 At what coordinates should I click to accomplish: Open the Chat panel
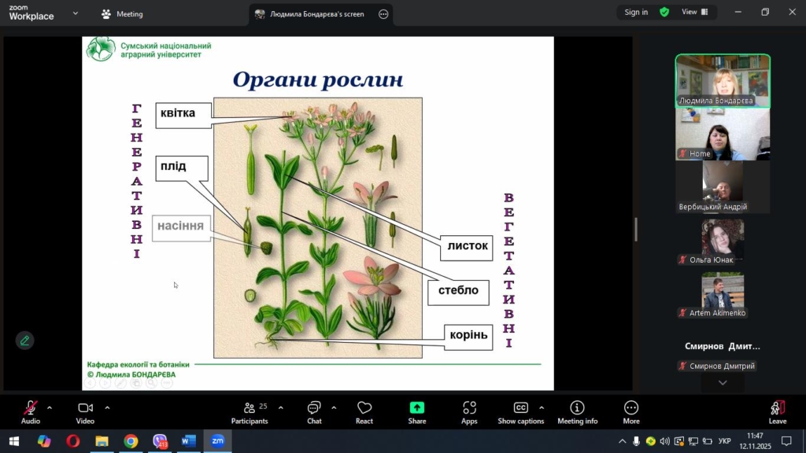point(314,412)
